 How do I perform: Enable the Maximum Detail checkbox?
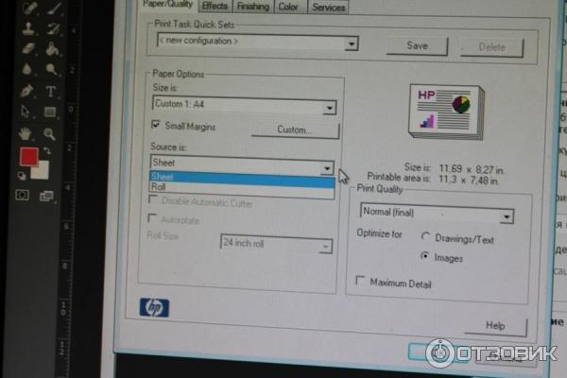[360, 281]
